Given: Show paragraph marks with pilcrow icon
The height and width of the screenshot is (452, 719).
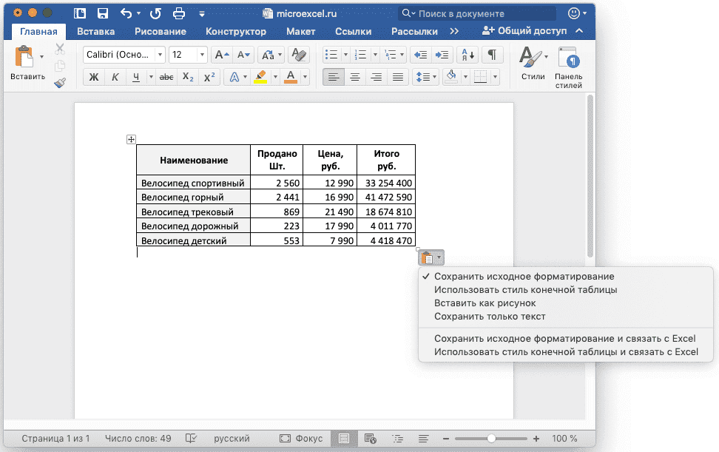Looking at the screenshot, I should (492, 55).
